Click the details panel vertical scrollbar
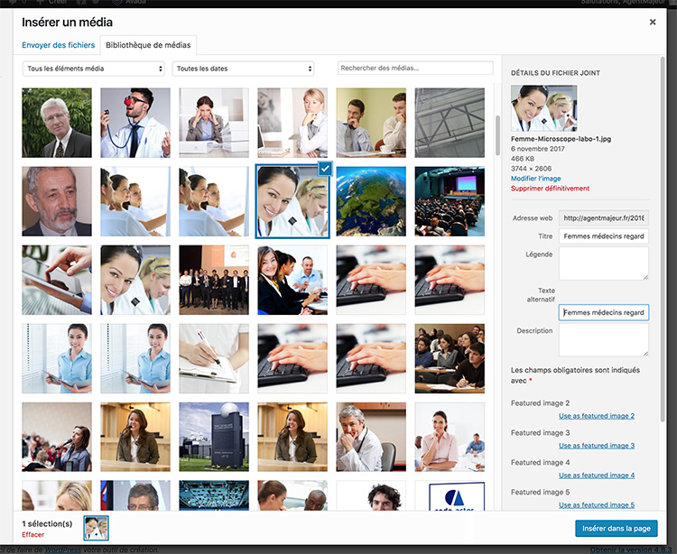 coord(663,238)
